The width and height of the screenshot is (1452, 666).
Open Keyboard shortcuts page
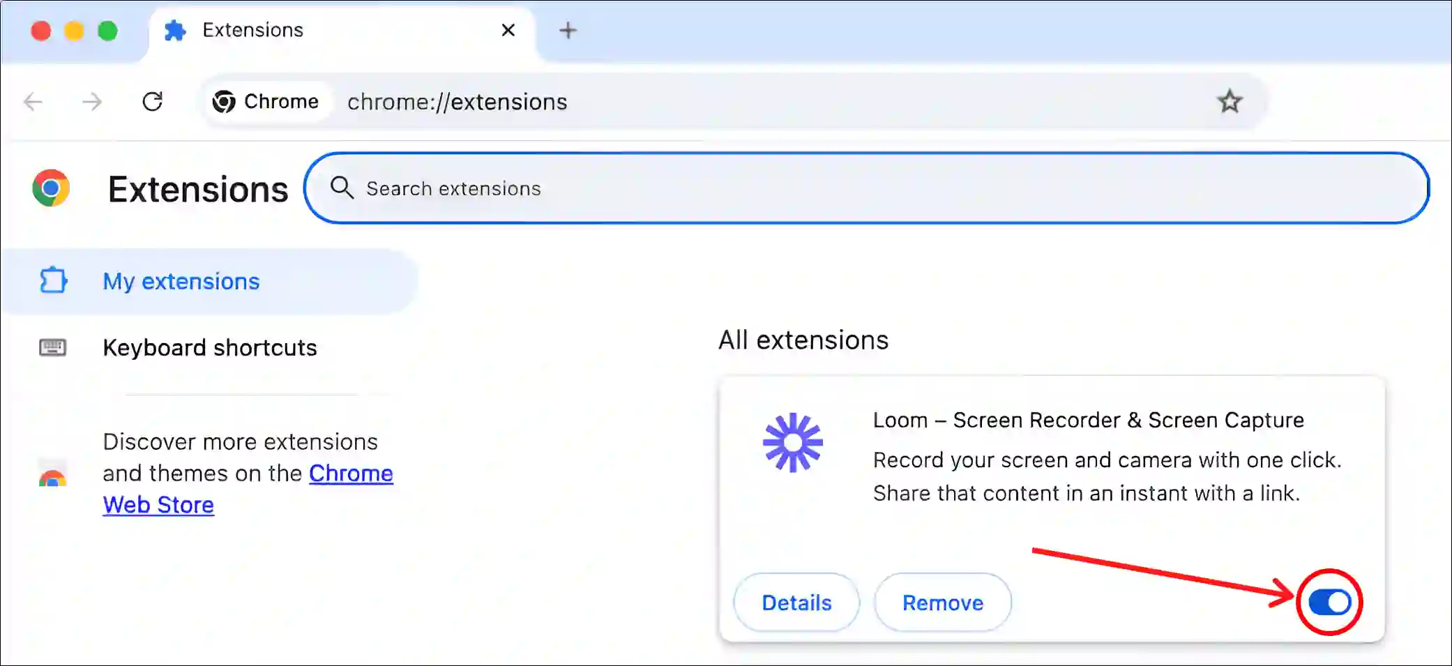point(209,347)
